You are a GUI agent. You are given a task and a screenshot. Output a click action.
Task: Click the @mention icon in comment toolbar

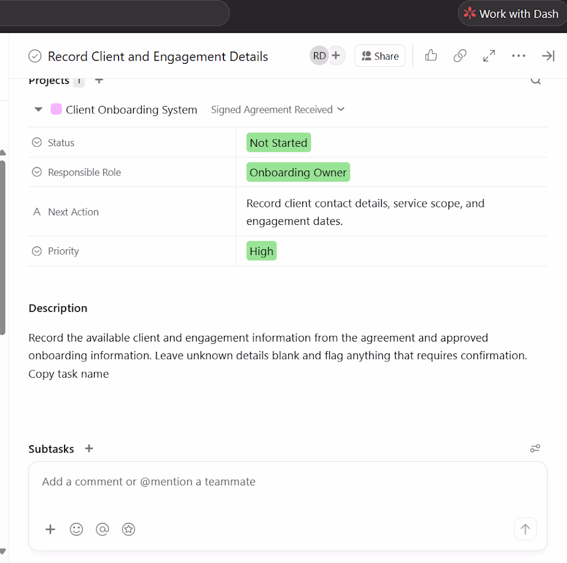pyautogui.click(x=102, y=529)
